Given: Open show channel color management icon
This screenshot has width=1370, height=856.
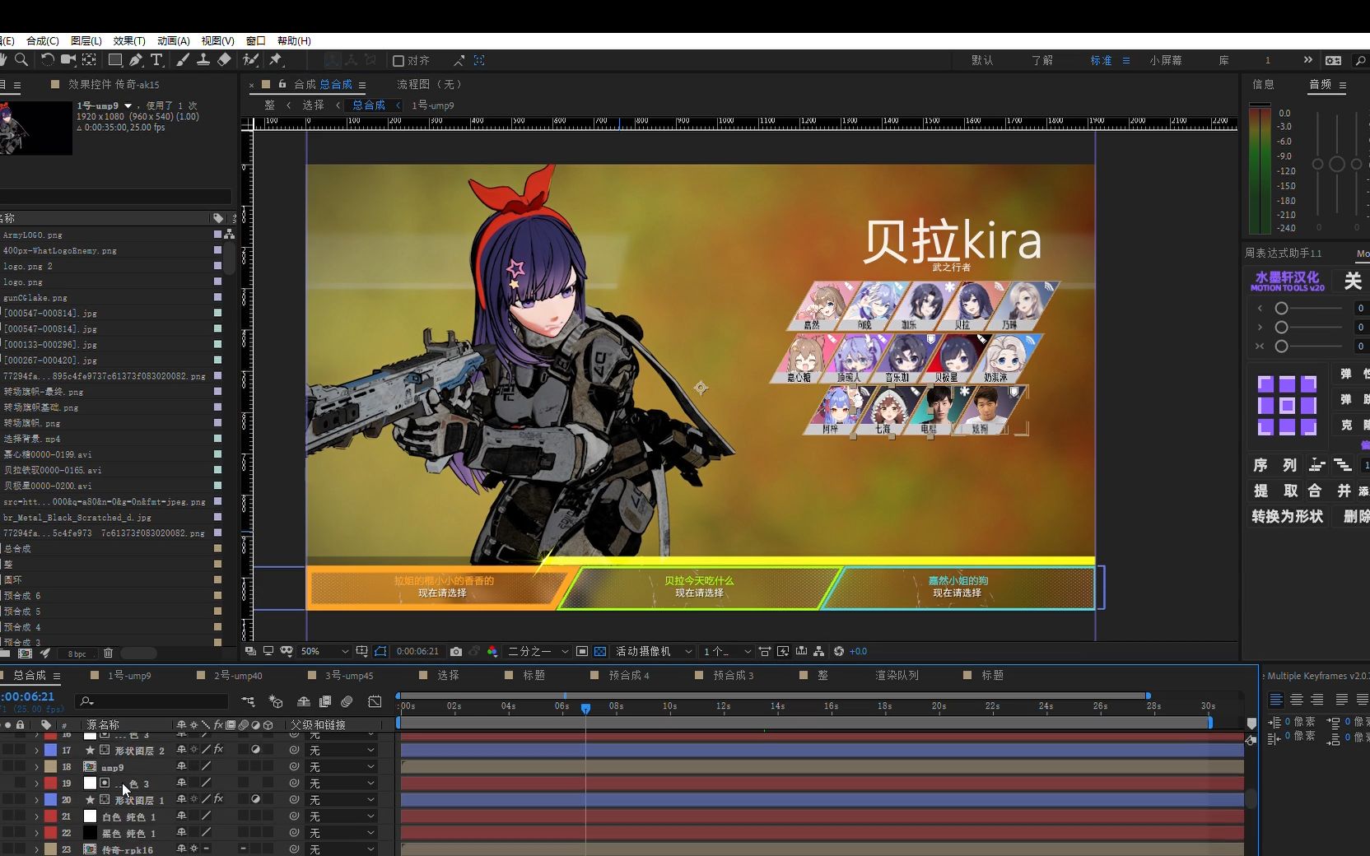Looking at the screenshot, I should tap(492, 651).
